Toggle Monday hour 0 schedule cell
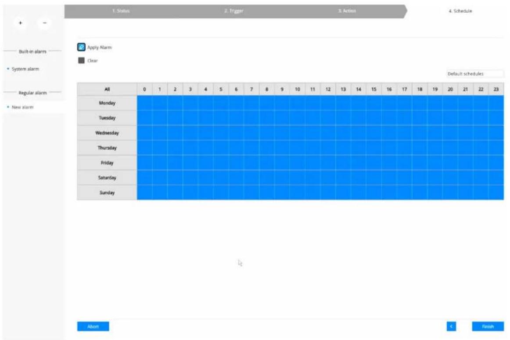 coord(144,103)
